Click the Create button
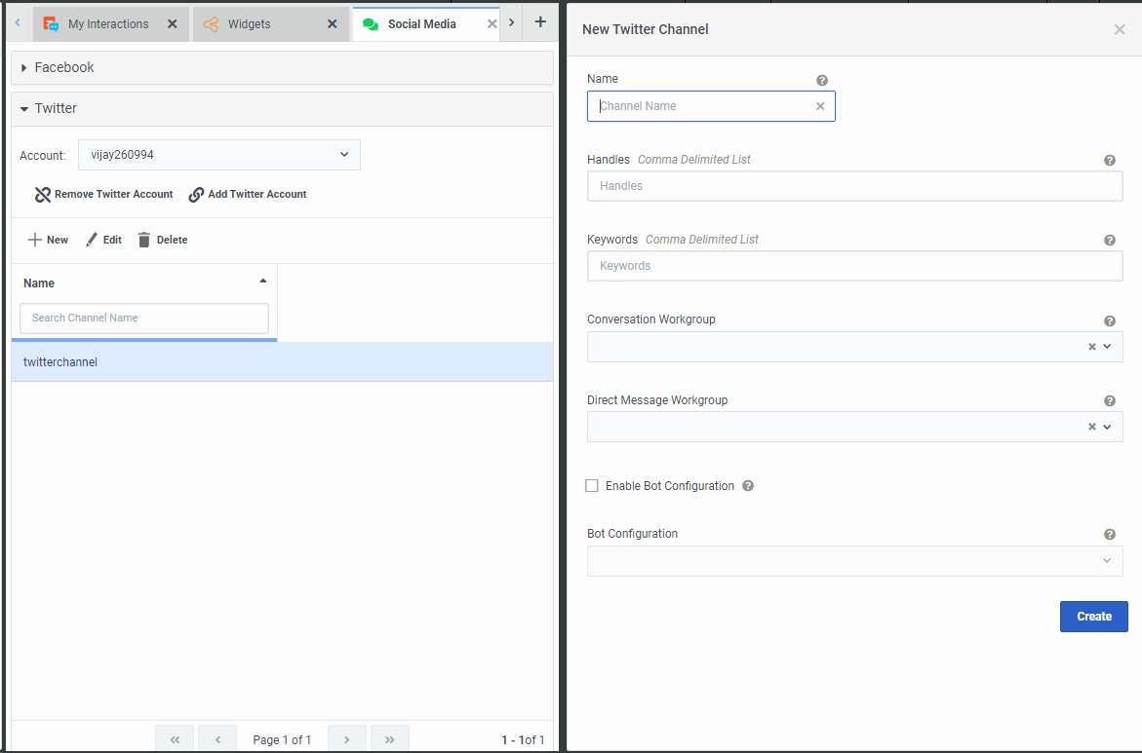Image resolution: width=1142 pixels, height=753 pixels. (1093, 617)
